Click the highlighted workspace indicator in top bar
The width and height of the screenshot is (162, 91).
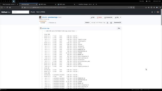coord(14,1)
